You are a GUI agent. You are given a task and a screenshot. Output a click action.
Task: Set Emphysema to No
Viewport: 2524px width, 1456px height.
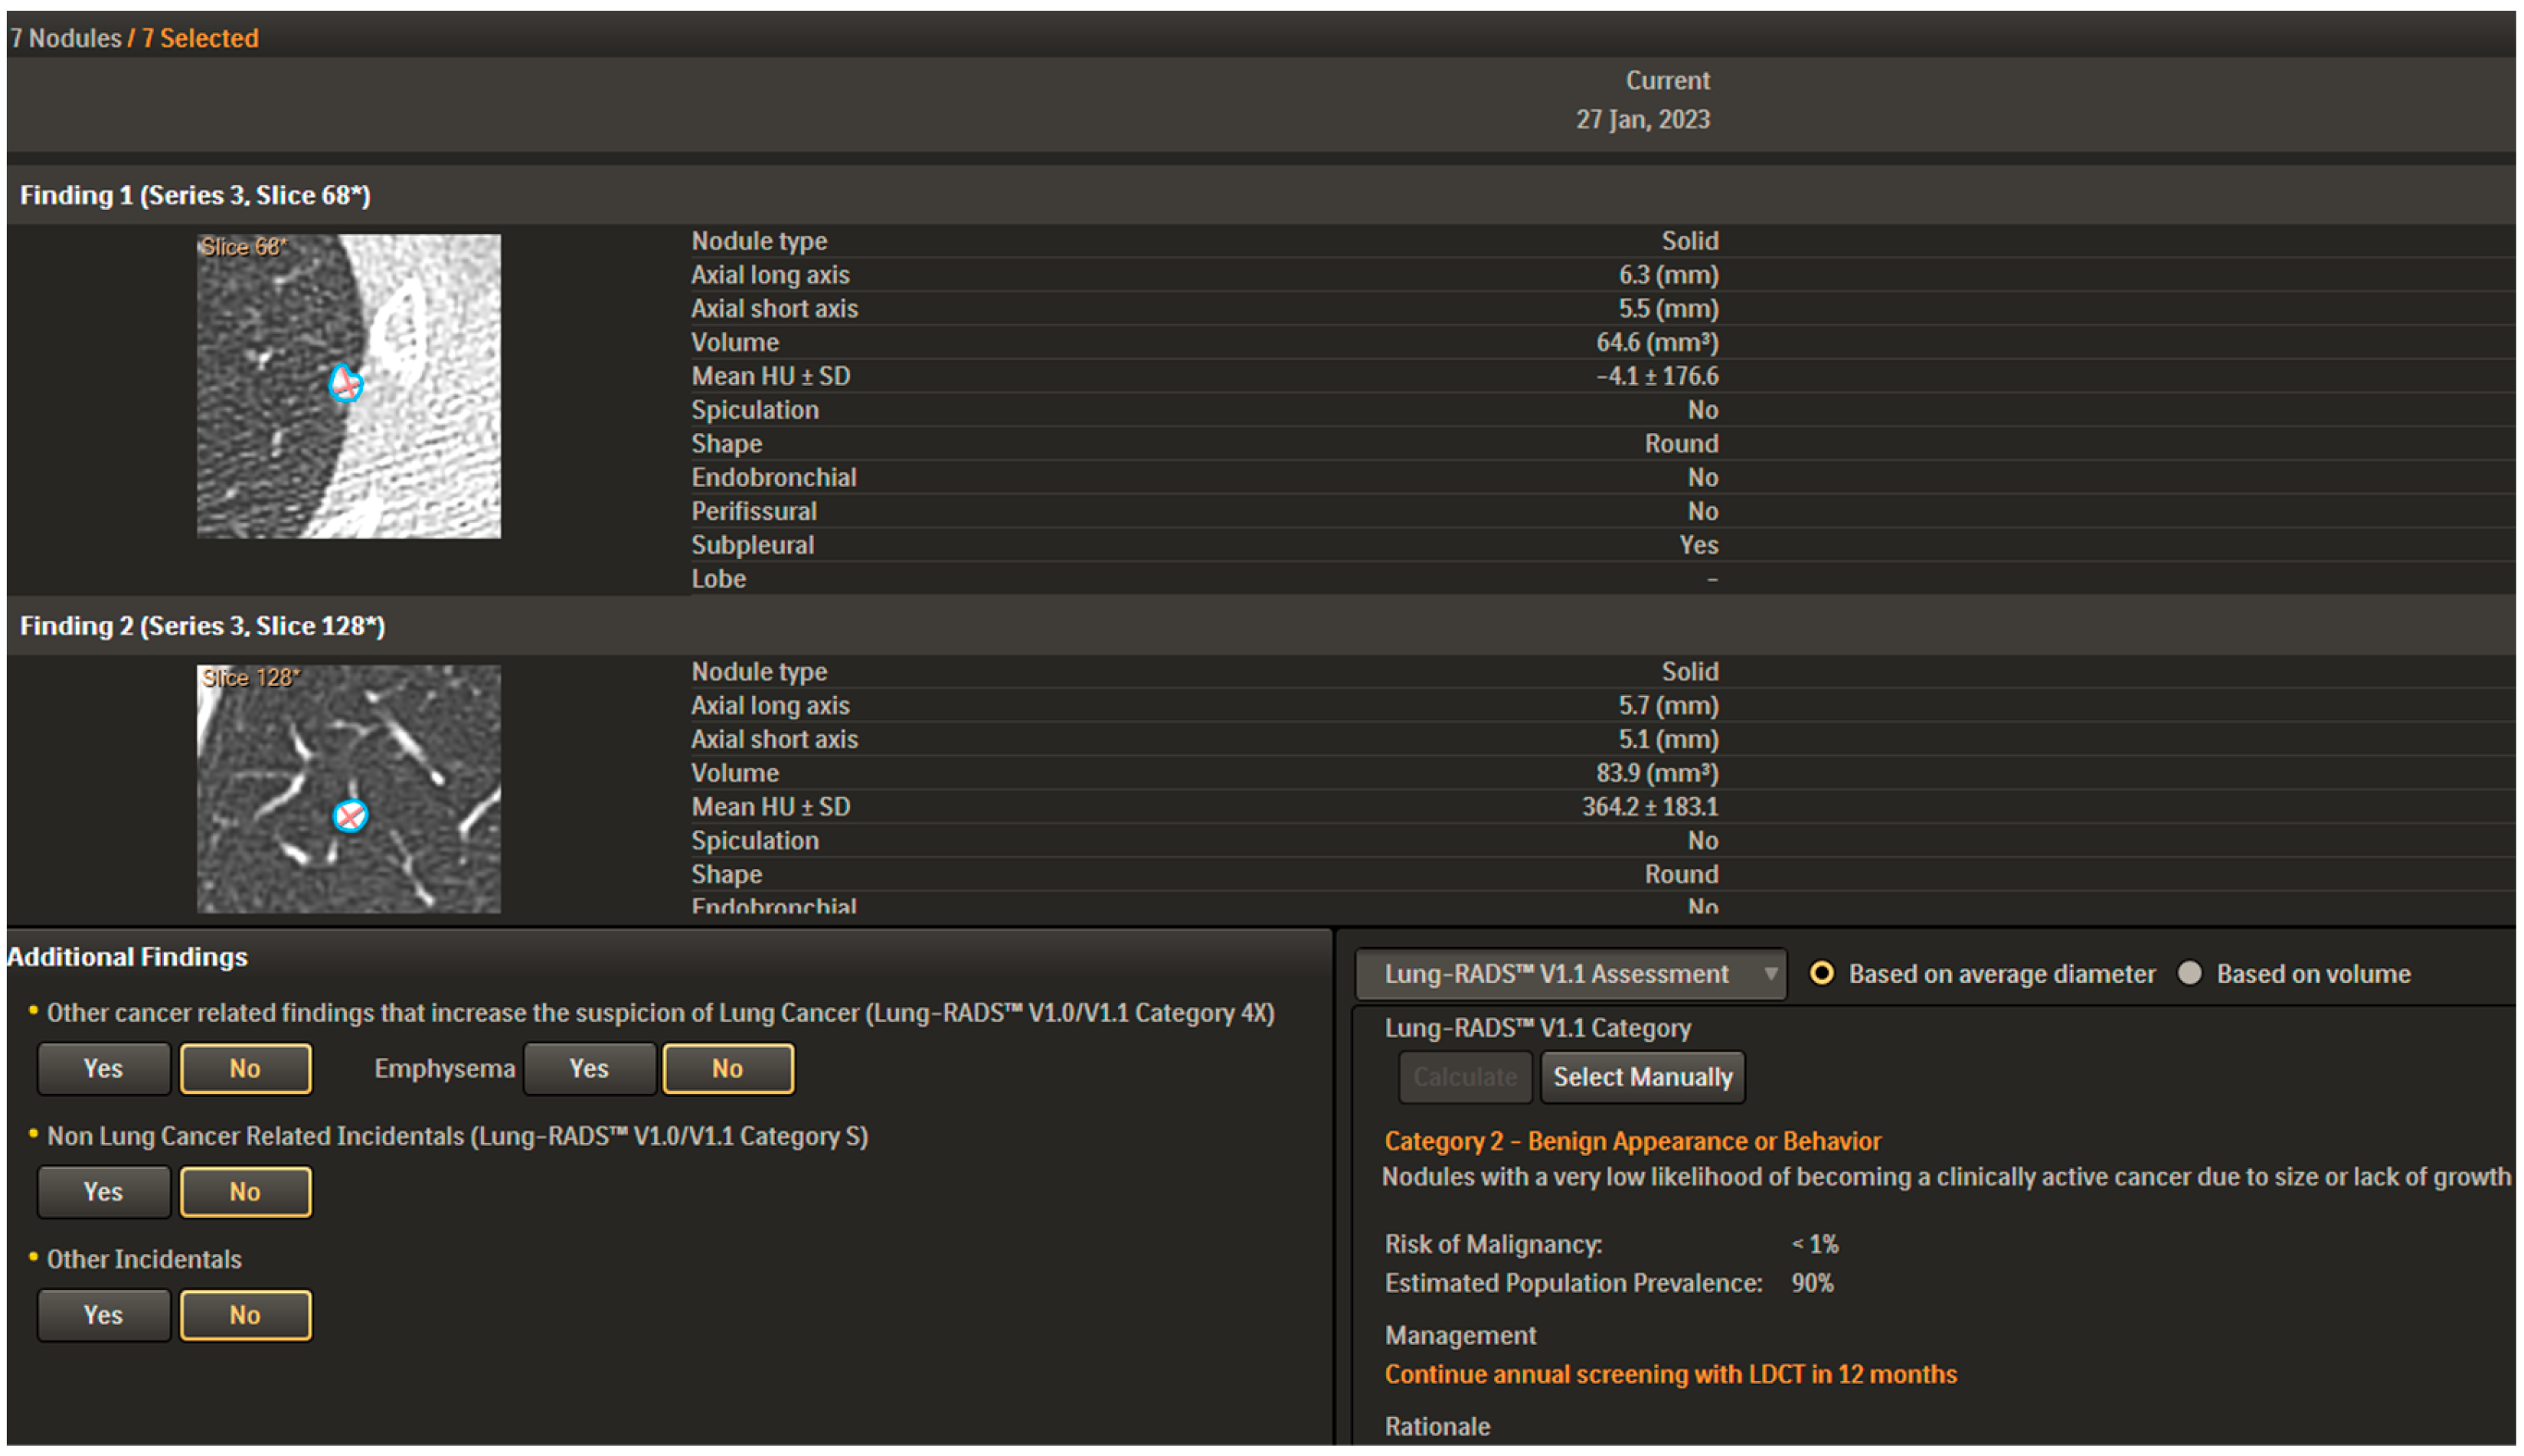pyautogui.click(x=727, y=1068)
